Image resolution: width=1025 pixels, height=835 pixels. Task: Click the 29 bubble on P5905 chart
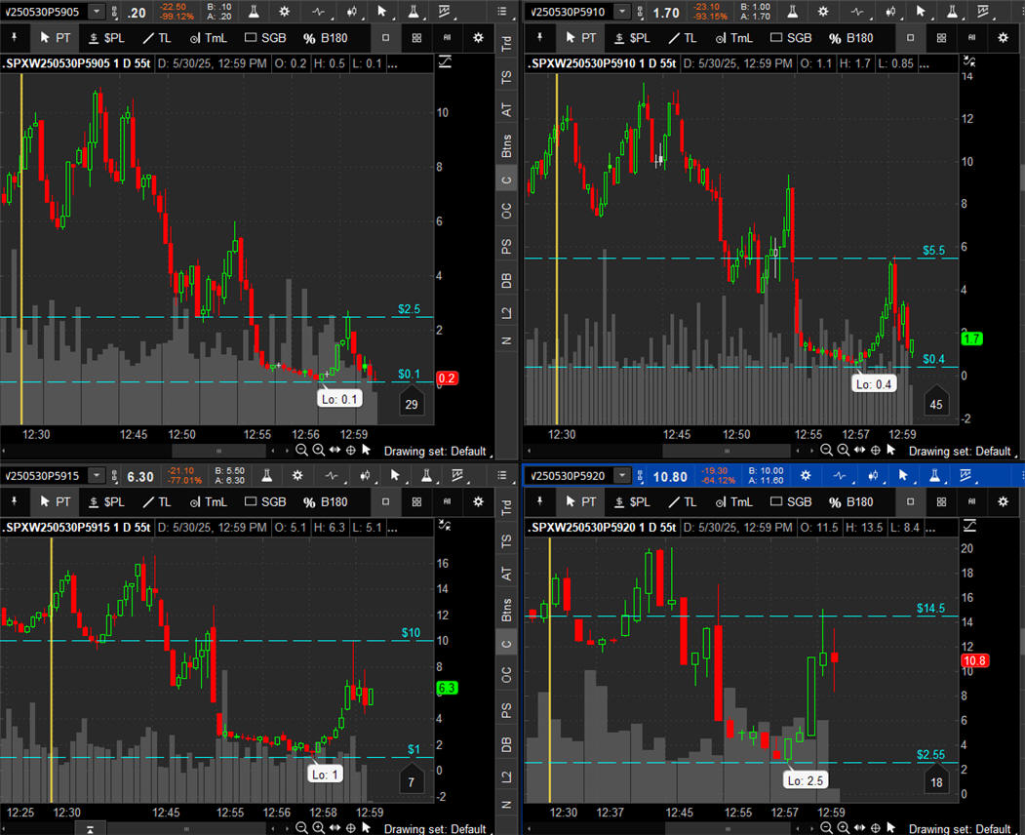(x=413, y=405)
